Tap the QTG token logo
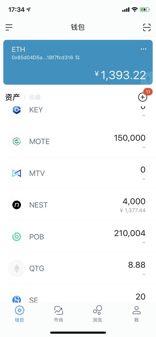 coord(17,268)
